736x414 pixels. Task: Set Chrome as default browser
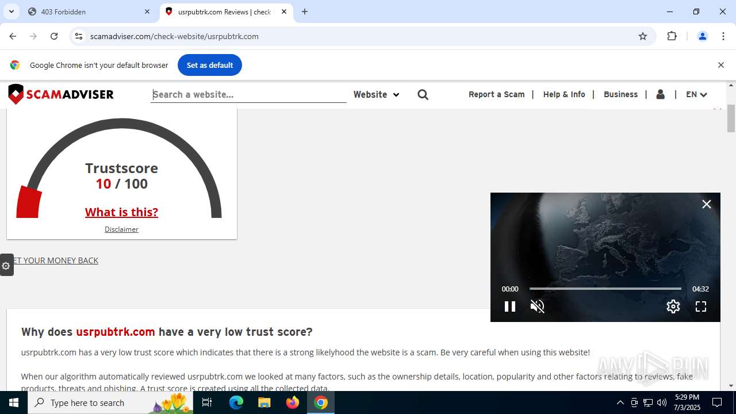point(210,65)
